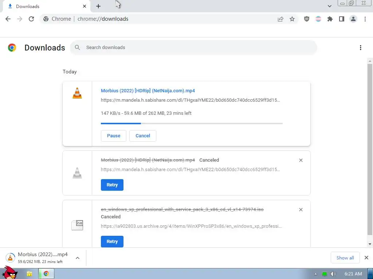Click Chrome icon on the taskbar
373x279 pixels.
(46, 274)
